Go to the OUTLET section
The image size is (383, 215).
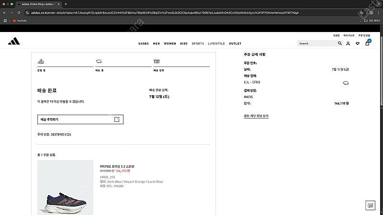(235, 43)
